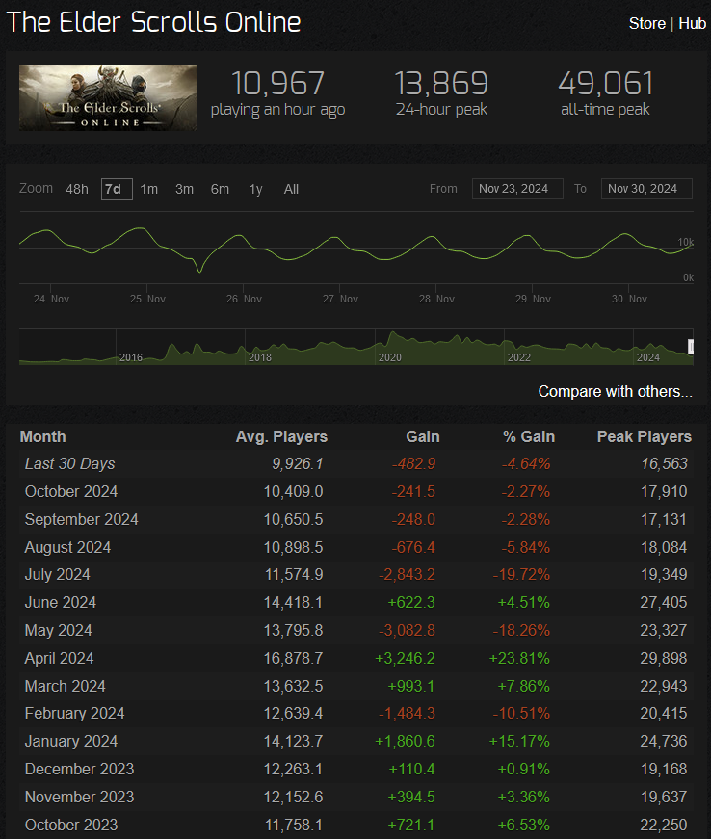Click the February 2024 row label
The image size is (711, 839).
coord(74,713)
